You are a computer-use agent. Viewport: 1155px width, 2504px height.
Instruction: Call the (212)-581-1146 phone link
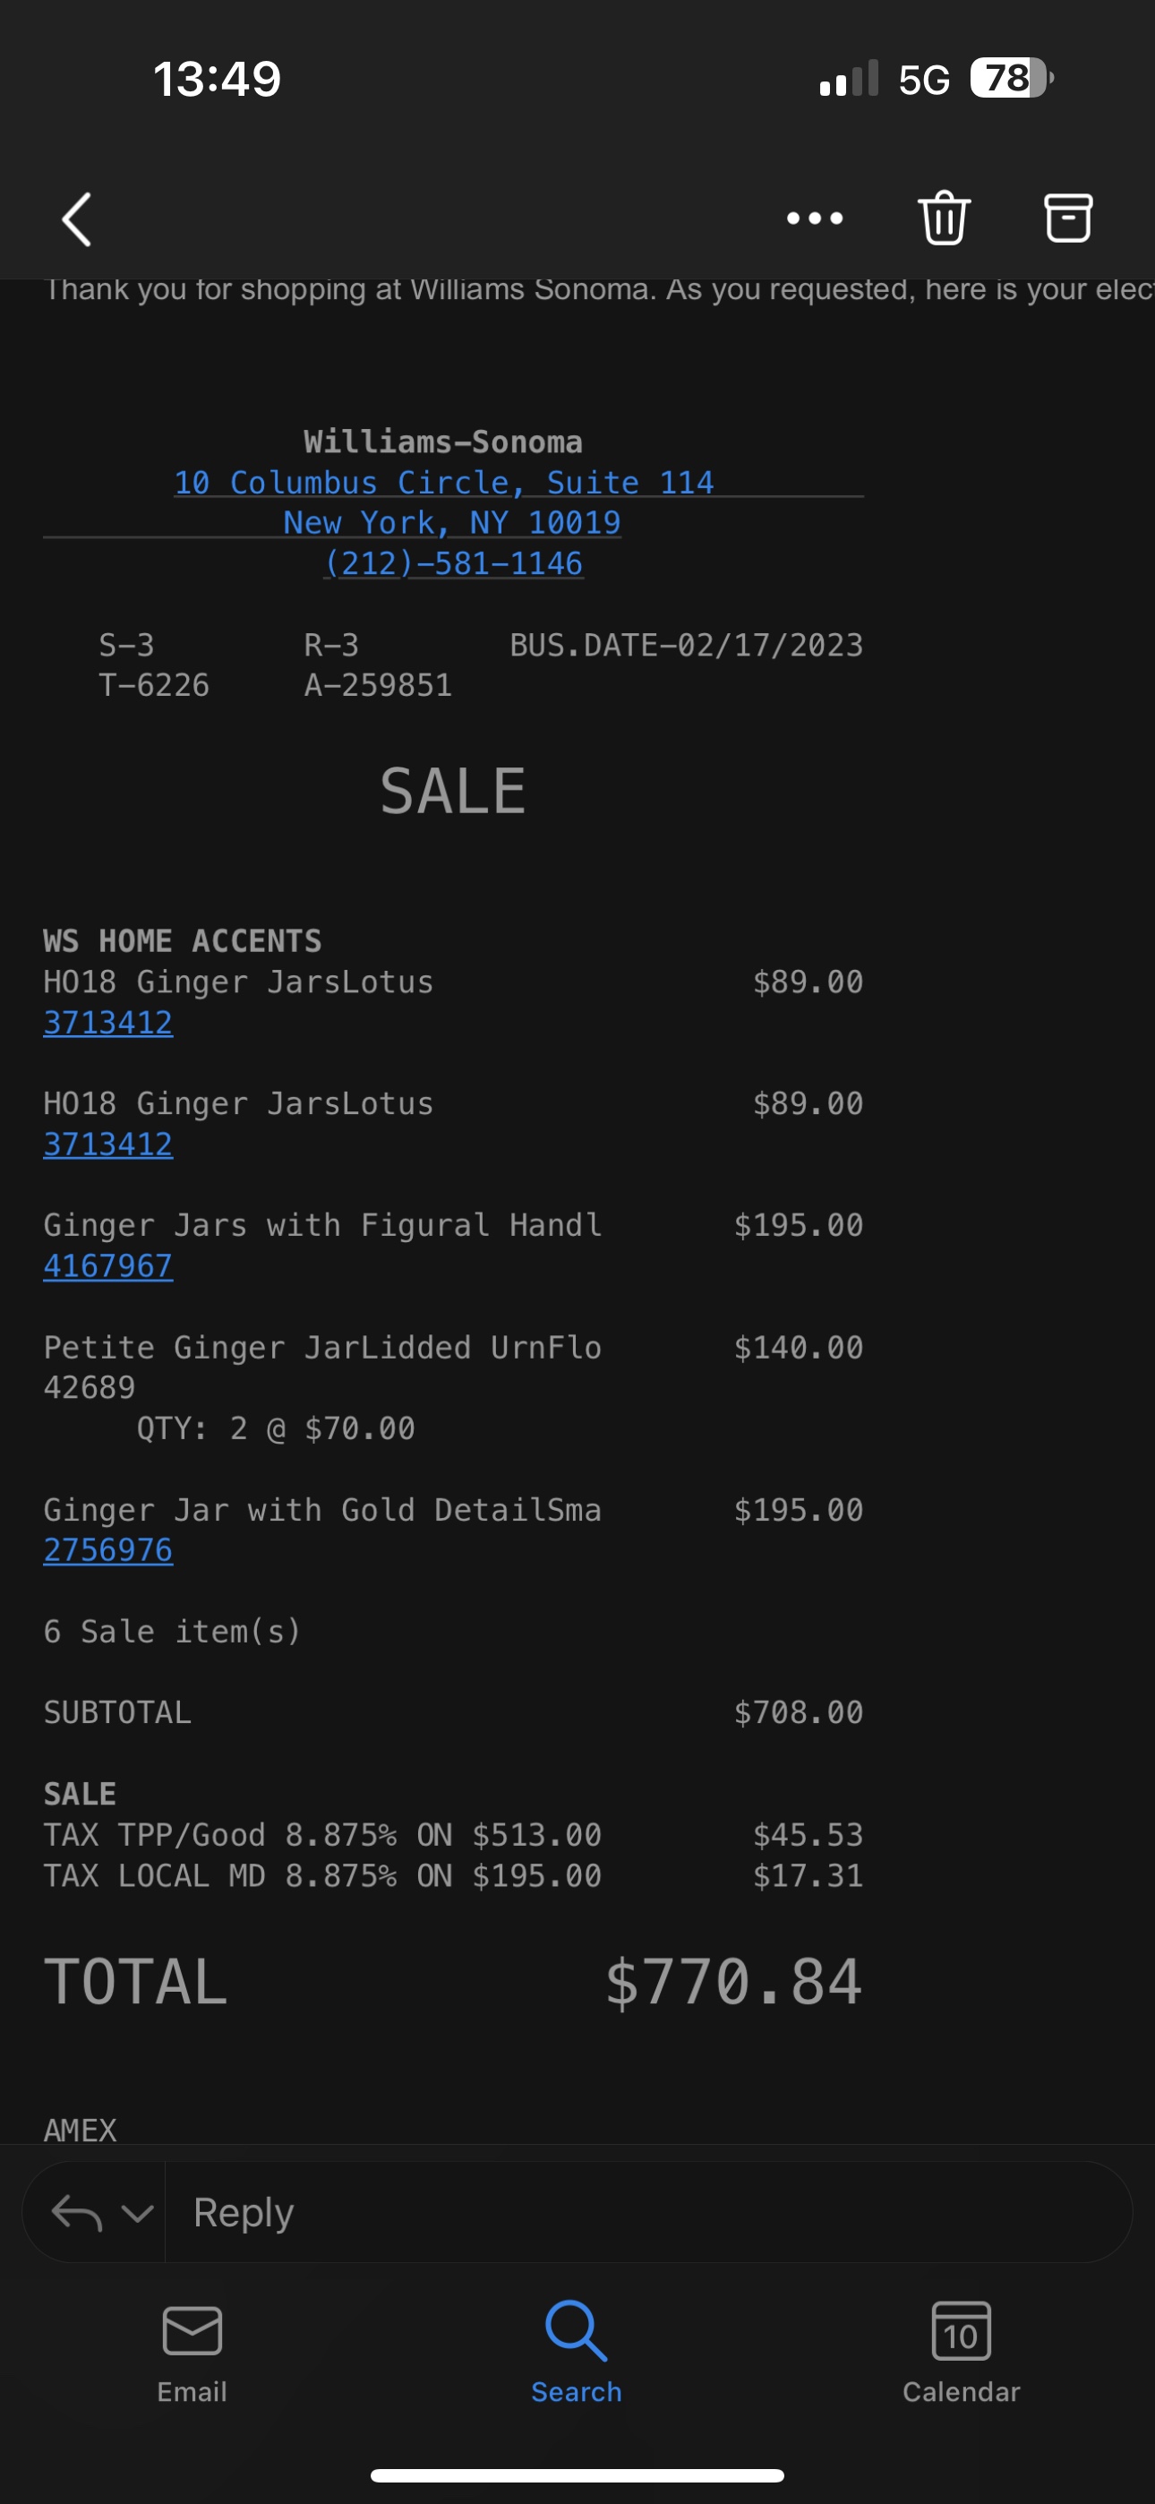453,562
